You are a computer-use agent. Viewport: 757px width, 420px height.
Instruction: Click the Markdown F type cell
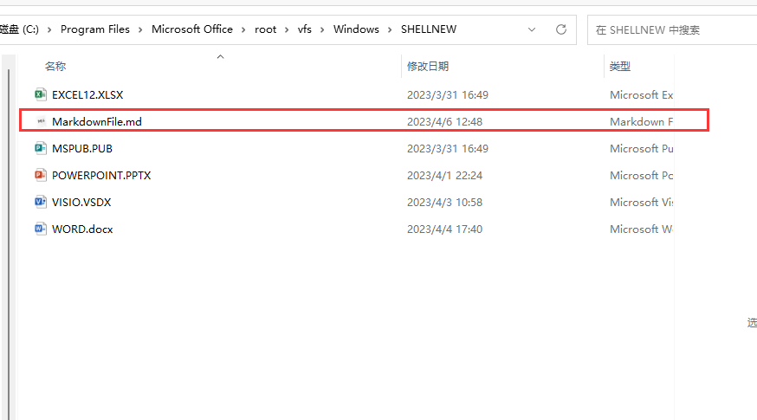pos(641,121)
